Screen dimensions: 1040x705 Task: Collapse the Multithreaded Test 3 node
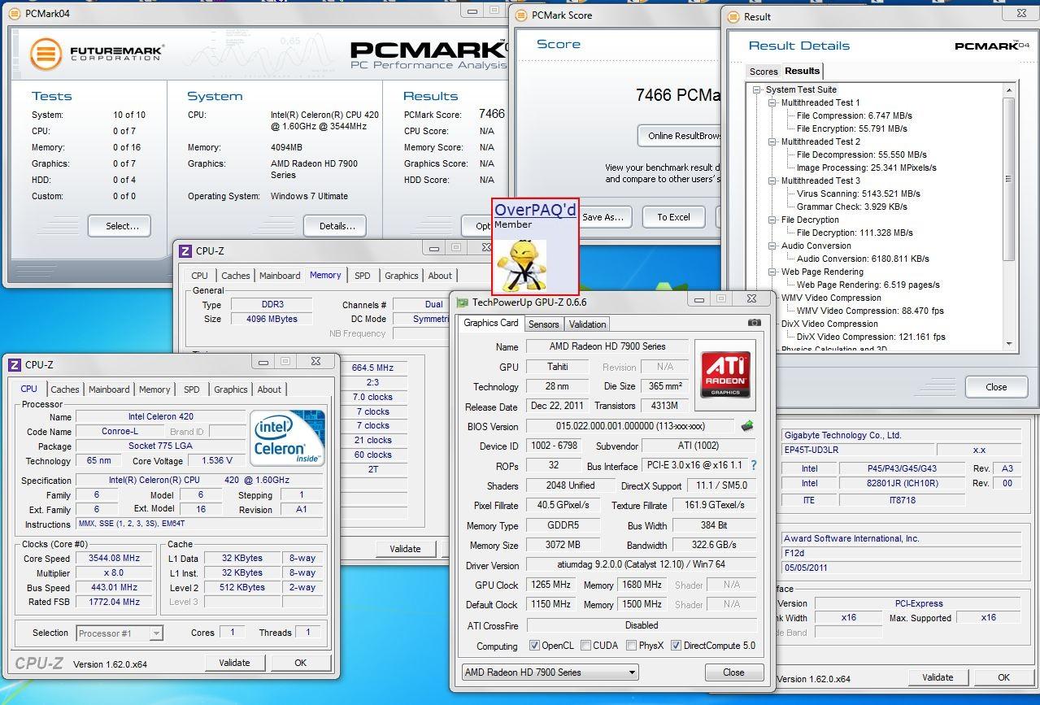pyautogui.click(x=772, y=181)
